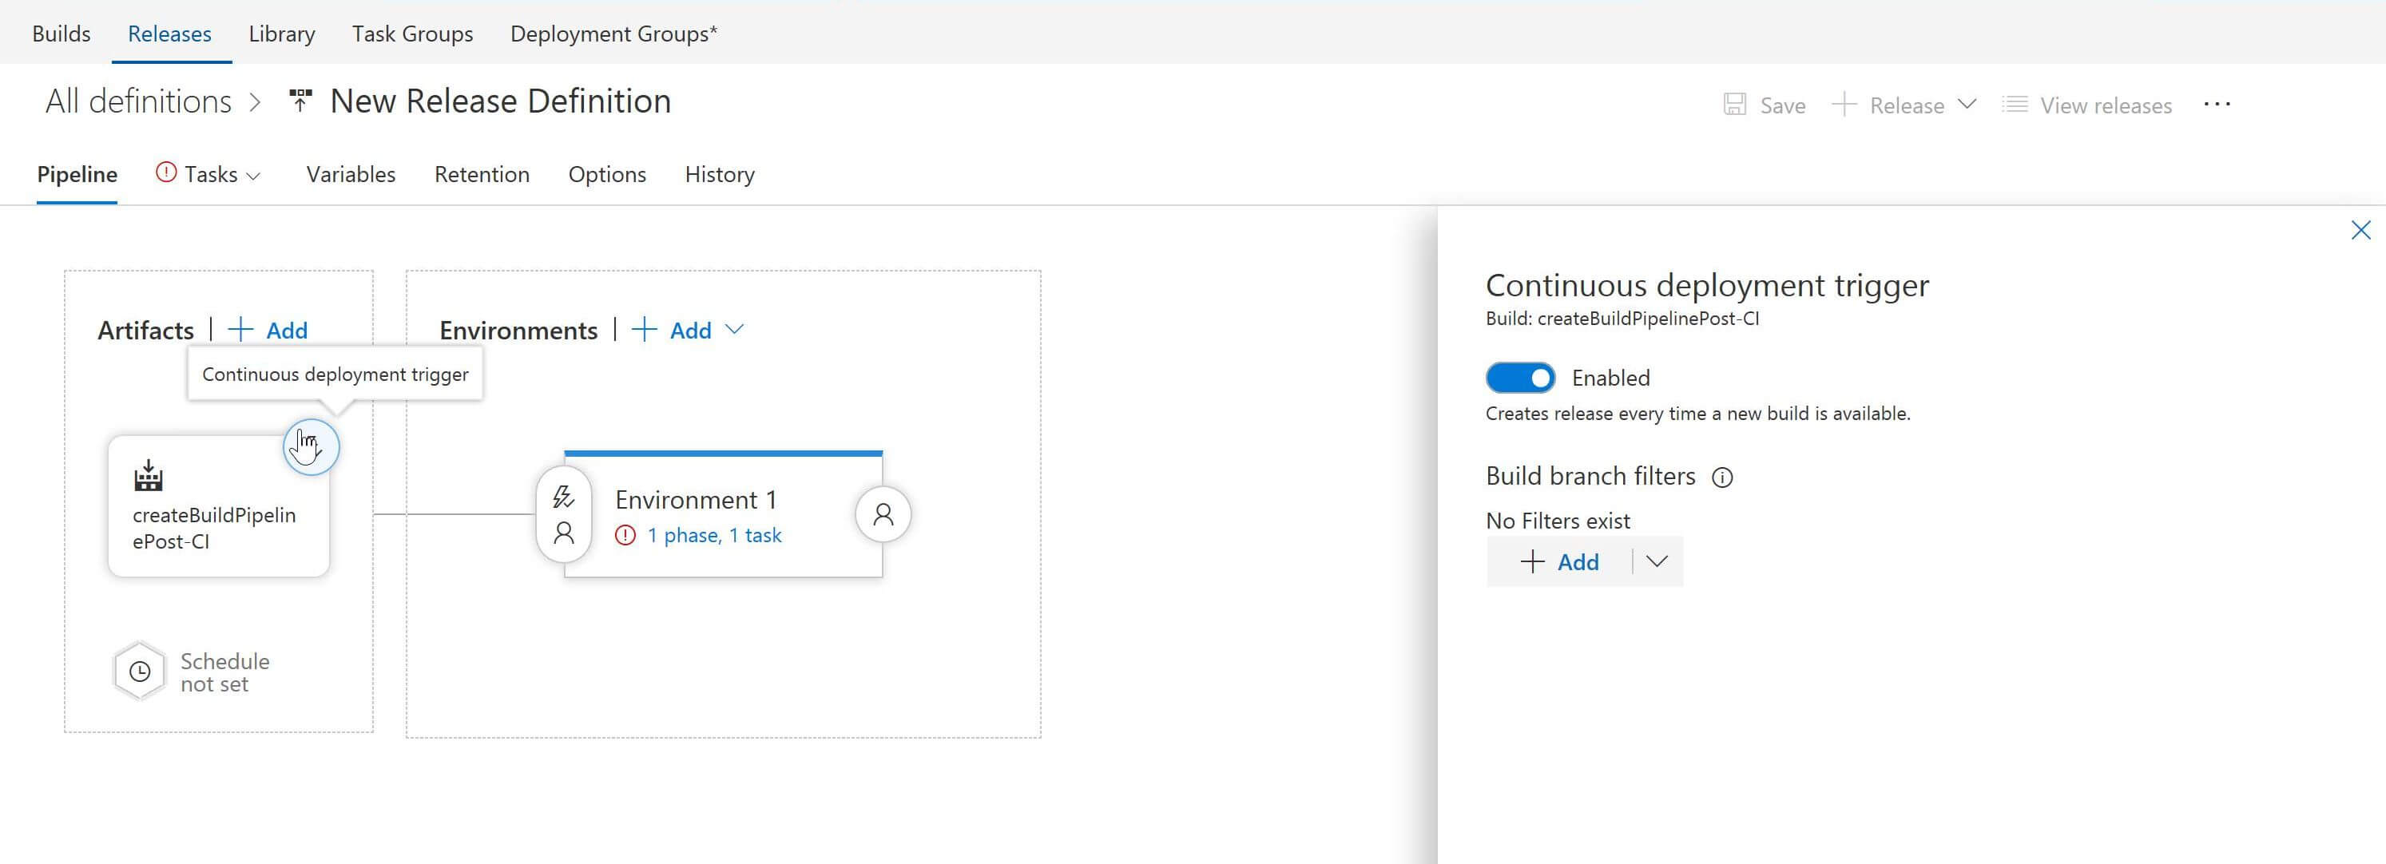
Task: Open the Retention tab
Action: [x=482, y=175]
